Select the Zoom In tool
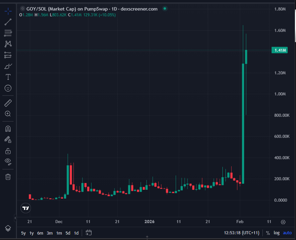The image size is (296, 240). click(x=8, y=114)
